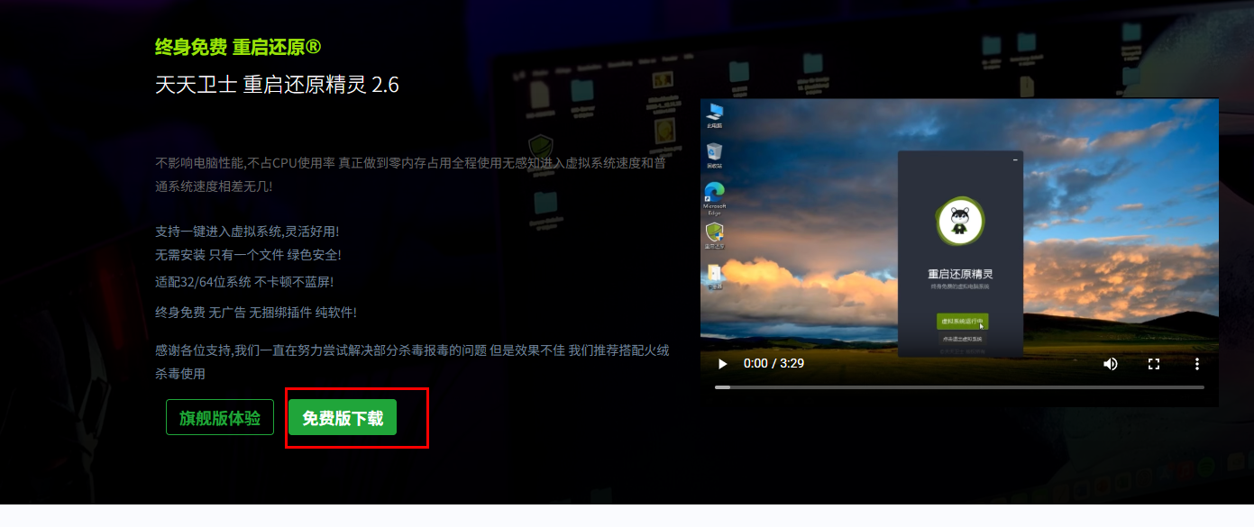Click the raccoon mascot logo in the video
The height and width of the screenshot is (527, 1254).
pos(960,221)
